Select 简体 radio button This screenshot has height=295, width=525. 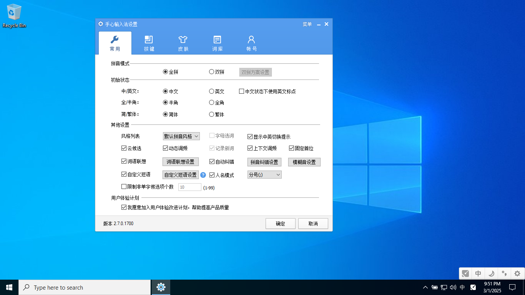click(x=166, y=114)
